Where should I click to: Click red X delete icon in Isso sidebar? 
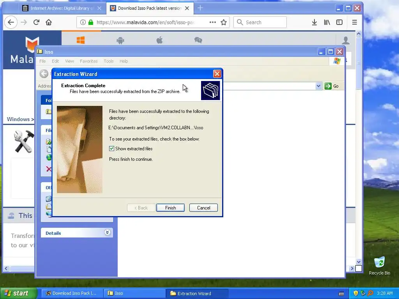coord(49,169)
